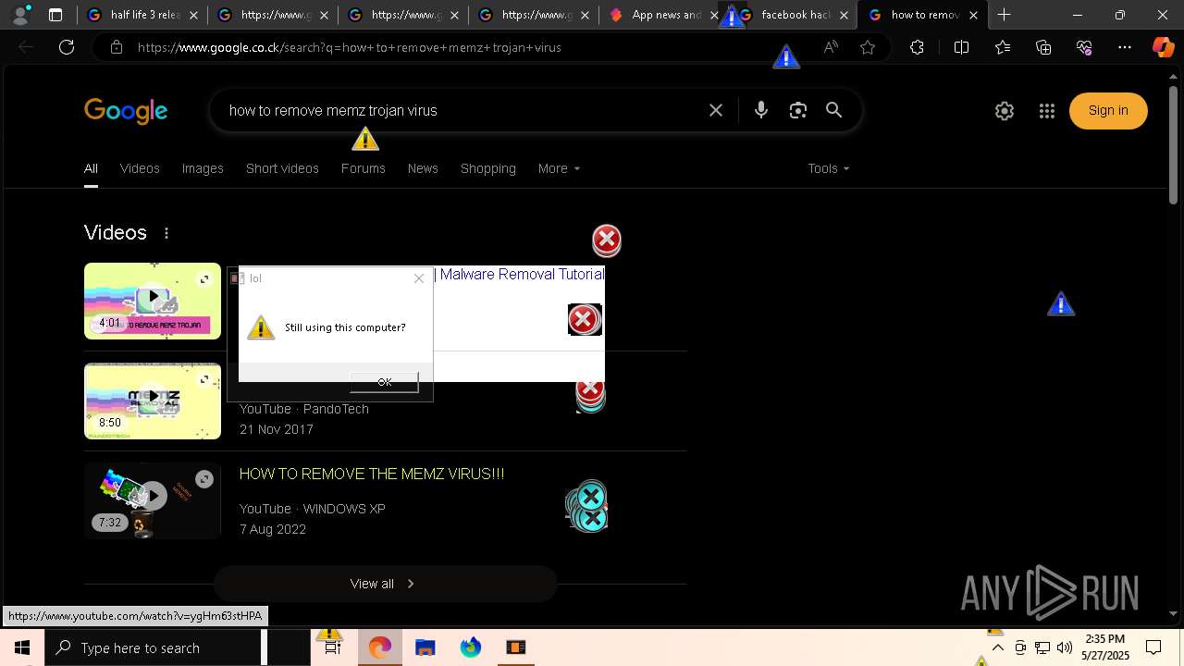This screenshot has height=666, width=1184.
Task: Switch to Videos results tab
Action: pyautogui.click(x=140, y=168)
